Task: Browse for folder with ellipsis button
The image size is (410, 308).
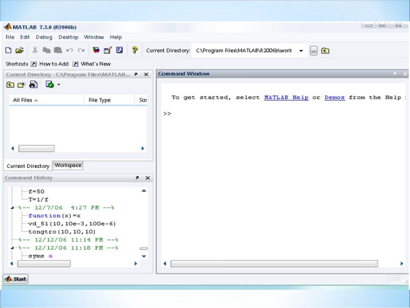Action: 314,51
